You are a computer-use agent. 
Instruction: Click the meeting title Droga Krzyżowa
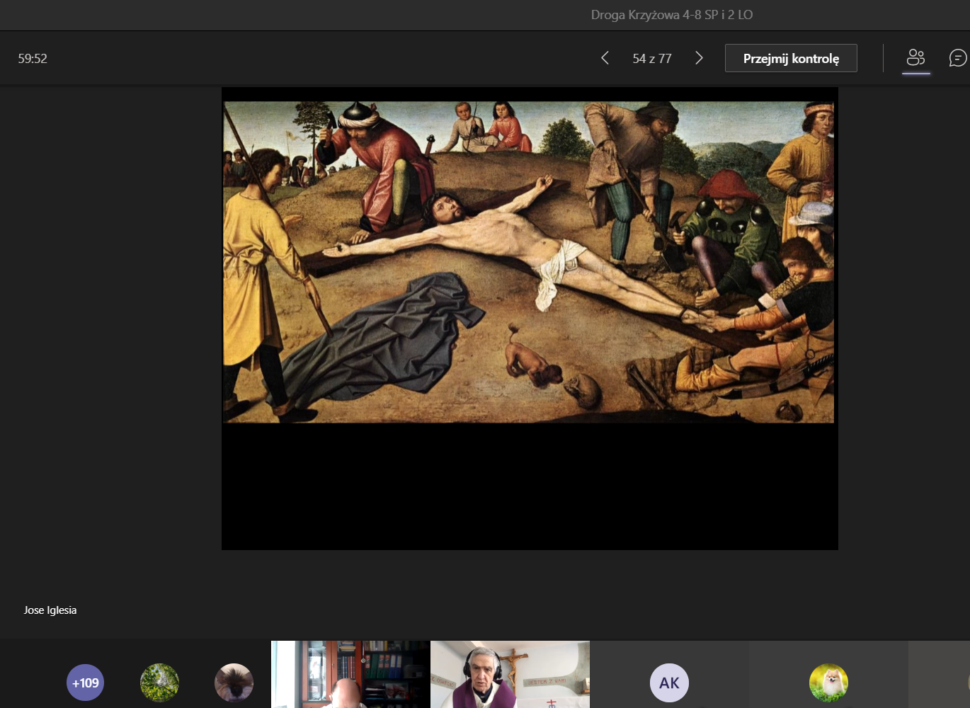click(672, 15)
